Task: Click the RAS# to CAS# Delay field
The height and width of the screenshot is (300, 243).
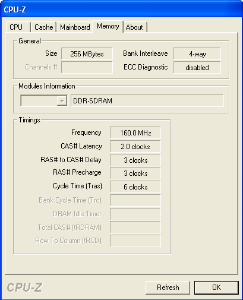Action: coord(135,160)
